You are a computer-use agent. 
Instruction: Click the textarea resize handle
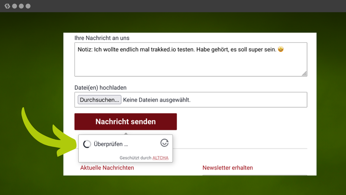pyautogui.click(x=304, y=74)
